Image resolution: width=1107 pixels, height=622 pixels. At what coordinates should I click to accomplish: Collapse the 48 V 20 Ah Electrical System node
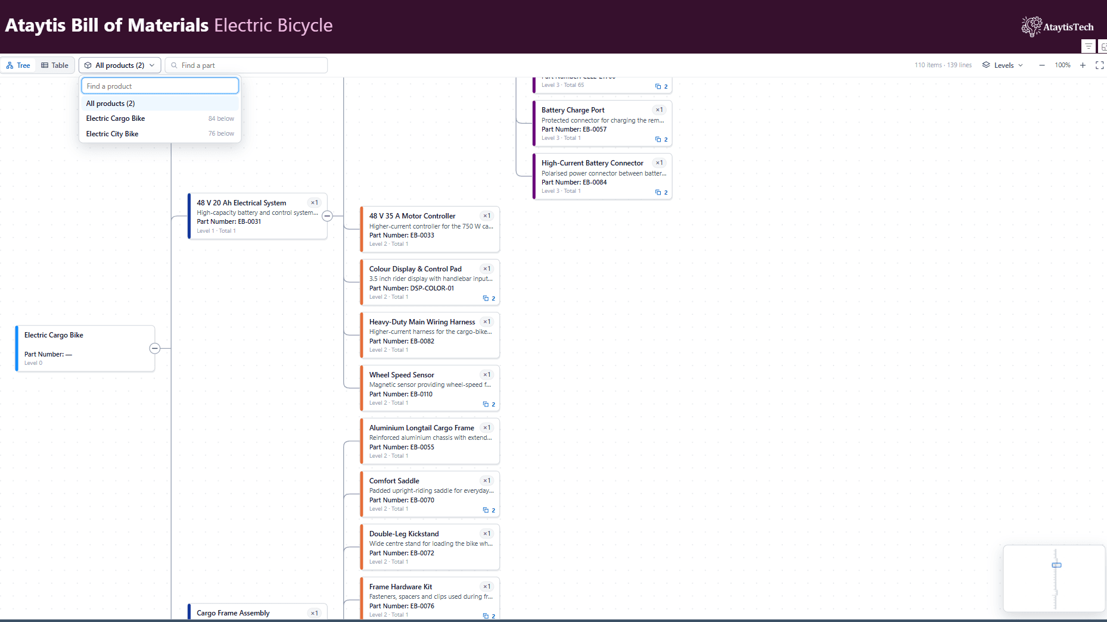(327, 216)
